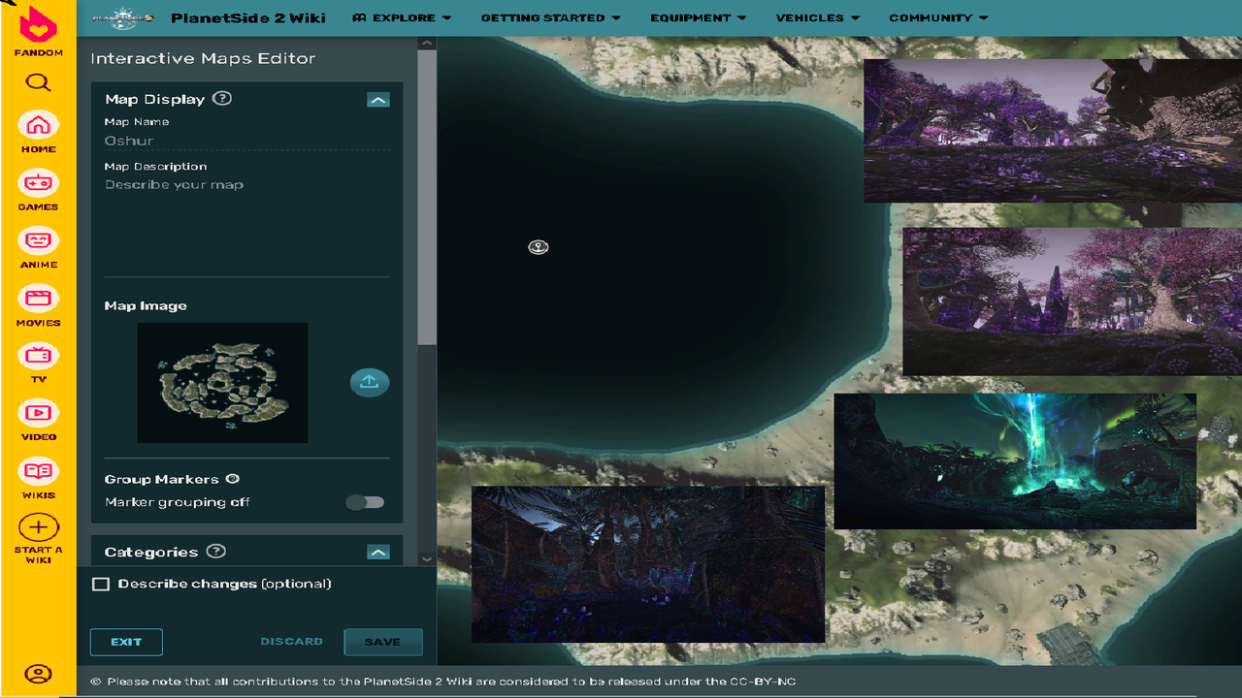Click the PlanetSide 2 wiki logo image
Viewport: 1242px width, 698px height.
123,17
